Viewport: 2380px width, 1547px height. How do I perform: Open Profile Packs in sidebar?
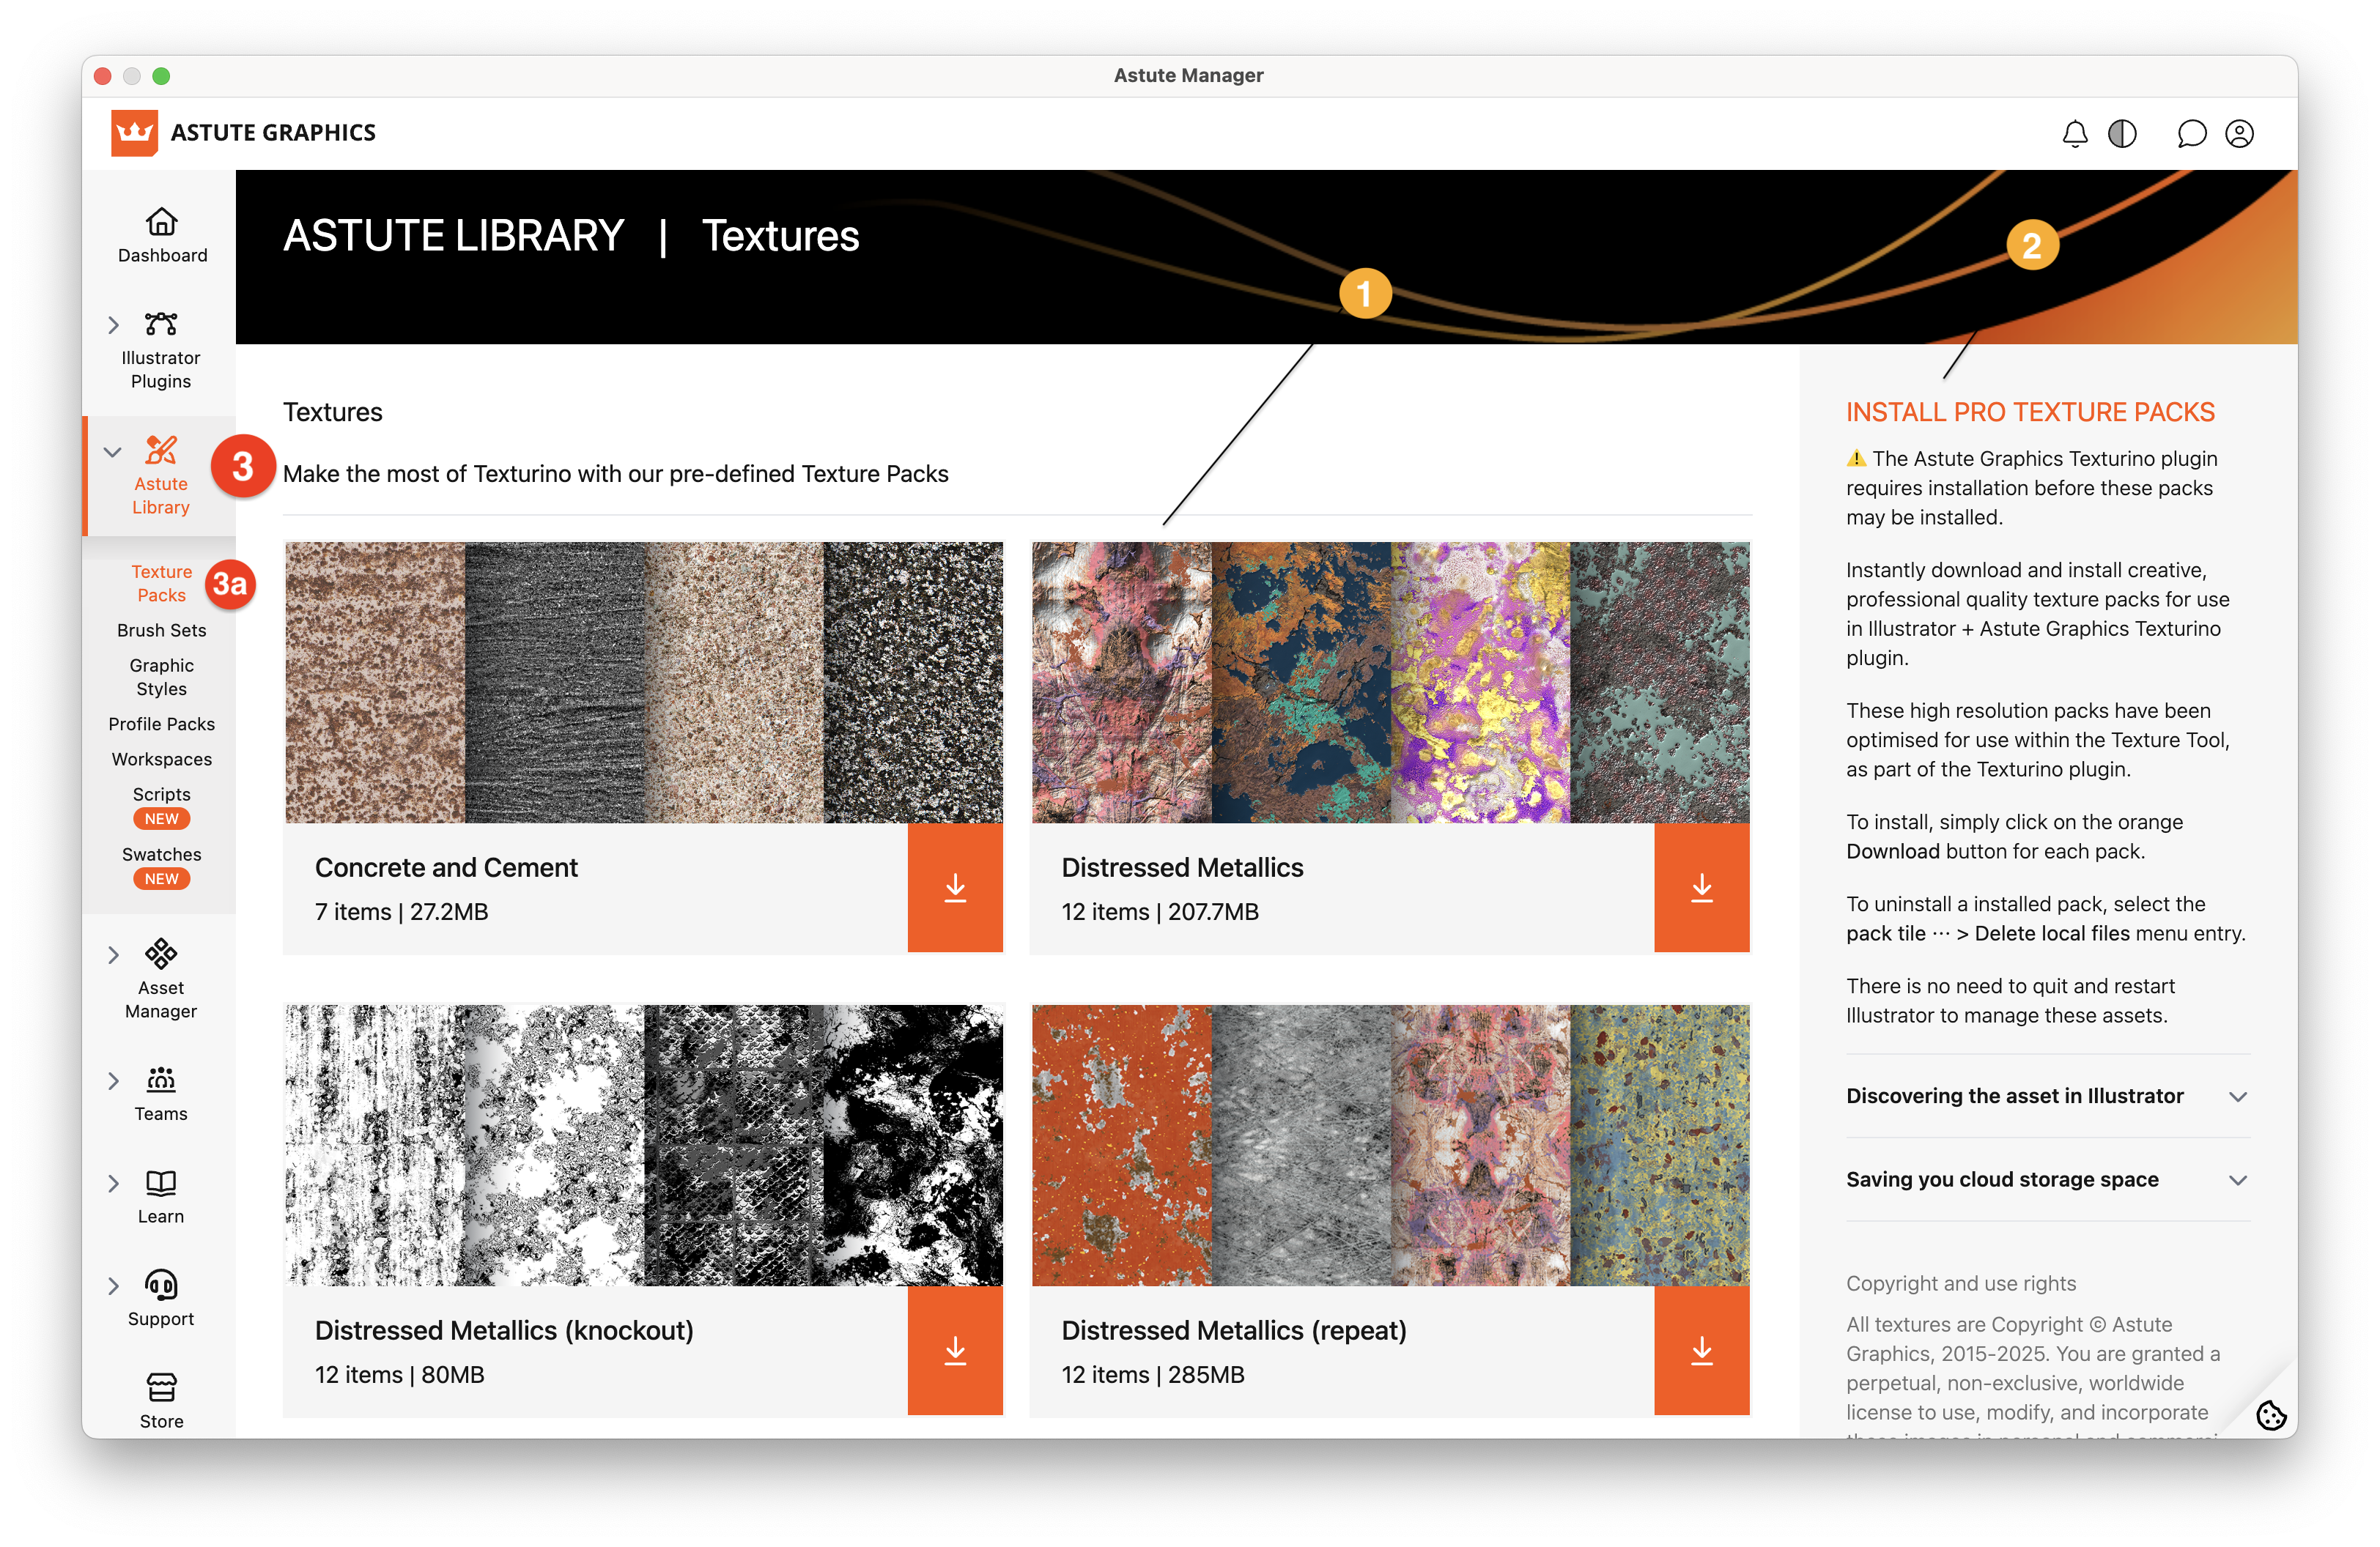(x=161, y=724)
